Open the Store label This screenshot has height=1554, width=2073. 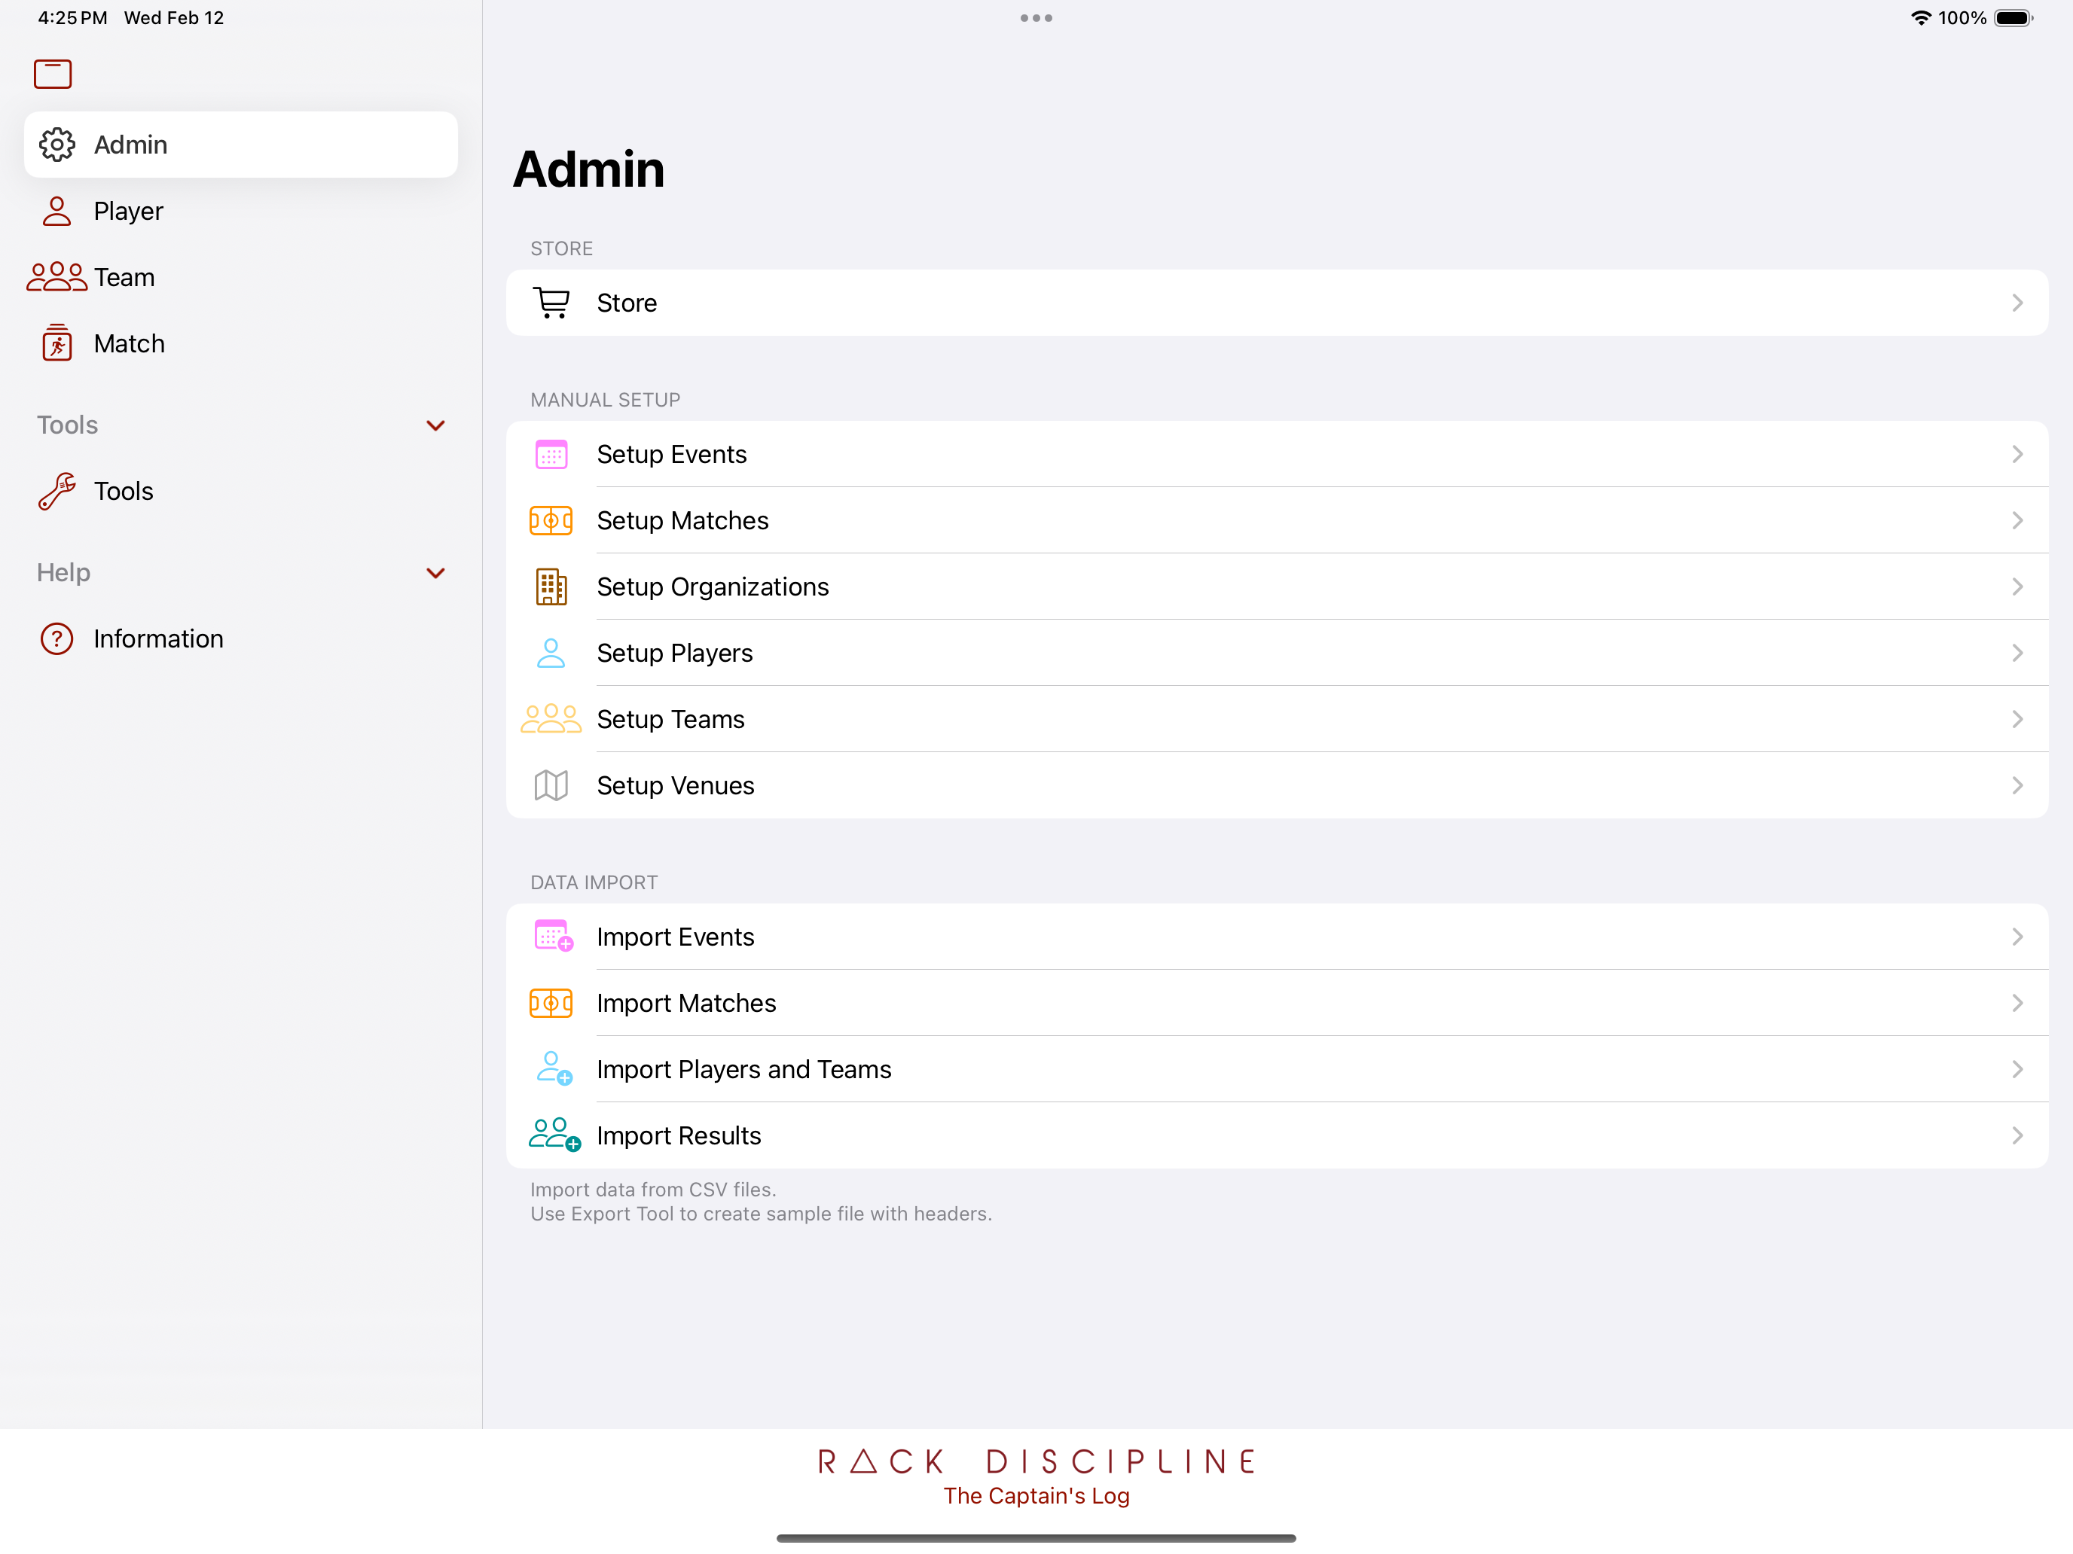point(627,303)
